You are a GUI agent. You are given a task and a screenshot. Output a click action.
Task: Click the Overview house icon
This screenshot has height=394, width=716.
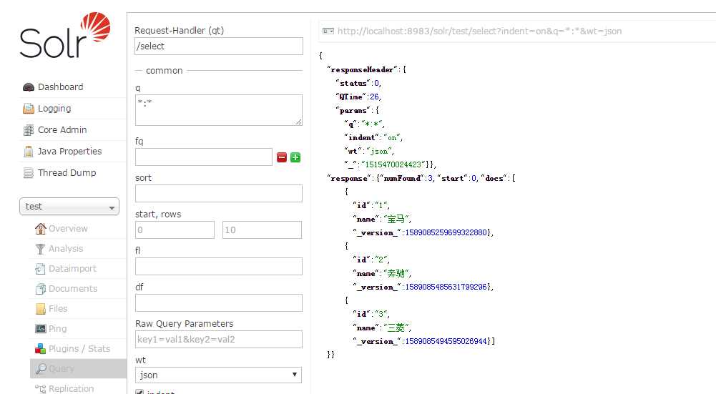click(41, 229)
